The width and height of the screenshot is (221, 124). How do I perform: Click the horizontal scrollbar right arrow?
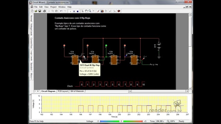coord(187,91)
